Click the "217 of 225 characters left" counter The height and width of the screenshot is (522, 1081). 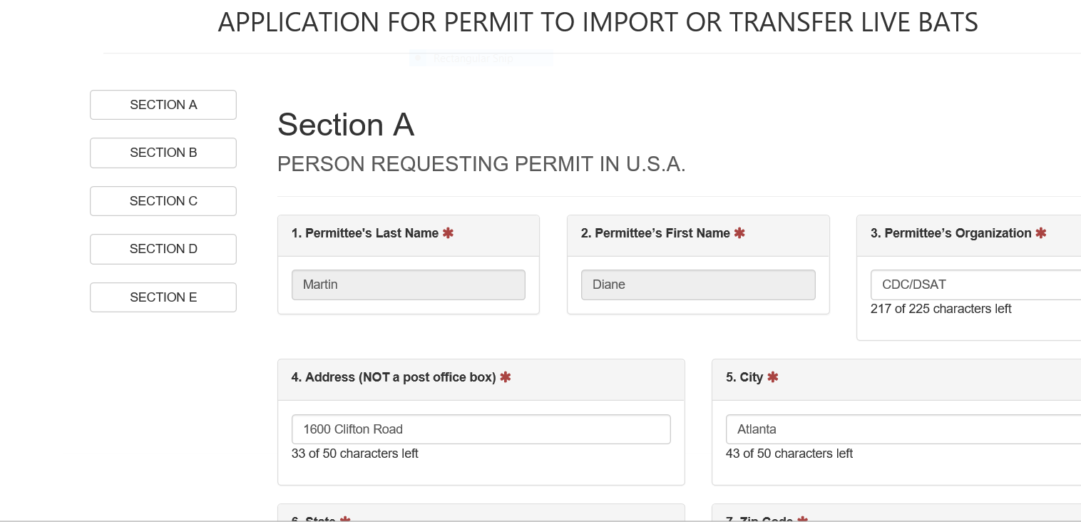tap(941, 309)
